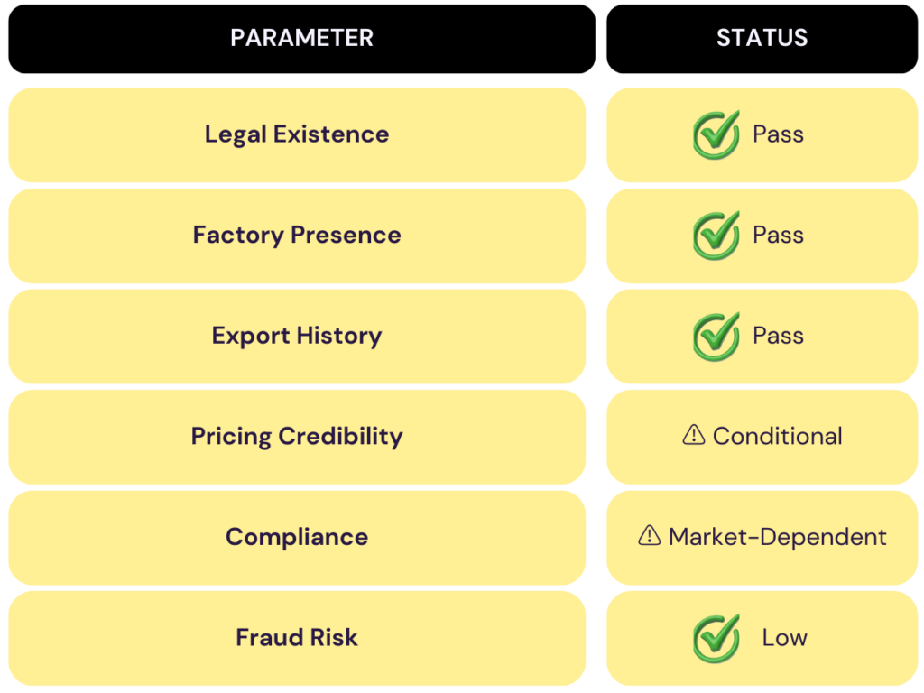Select the Export History parameter cell
The width and height of the screenshot is (924, 693).
[297, 337]
